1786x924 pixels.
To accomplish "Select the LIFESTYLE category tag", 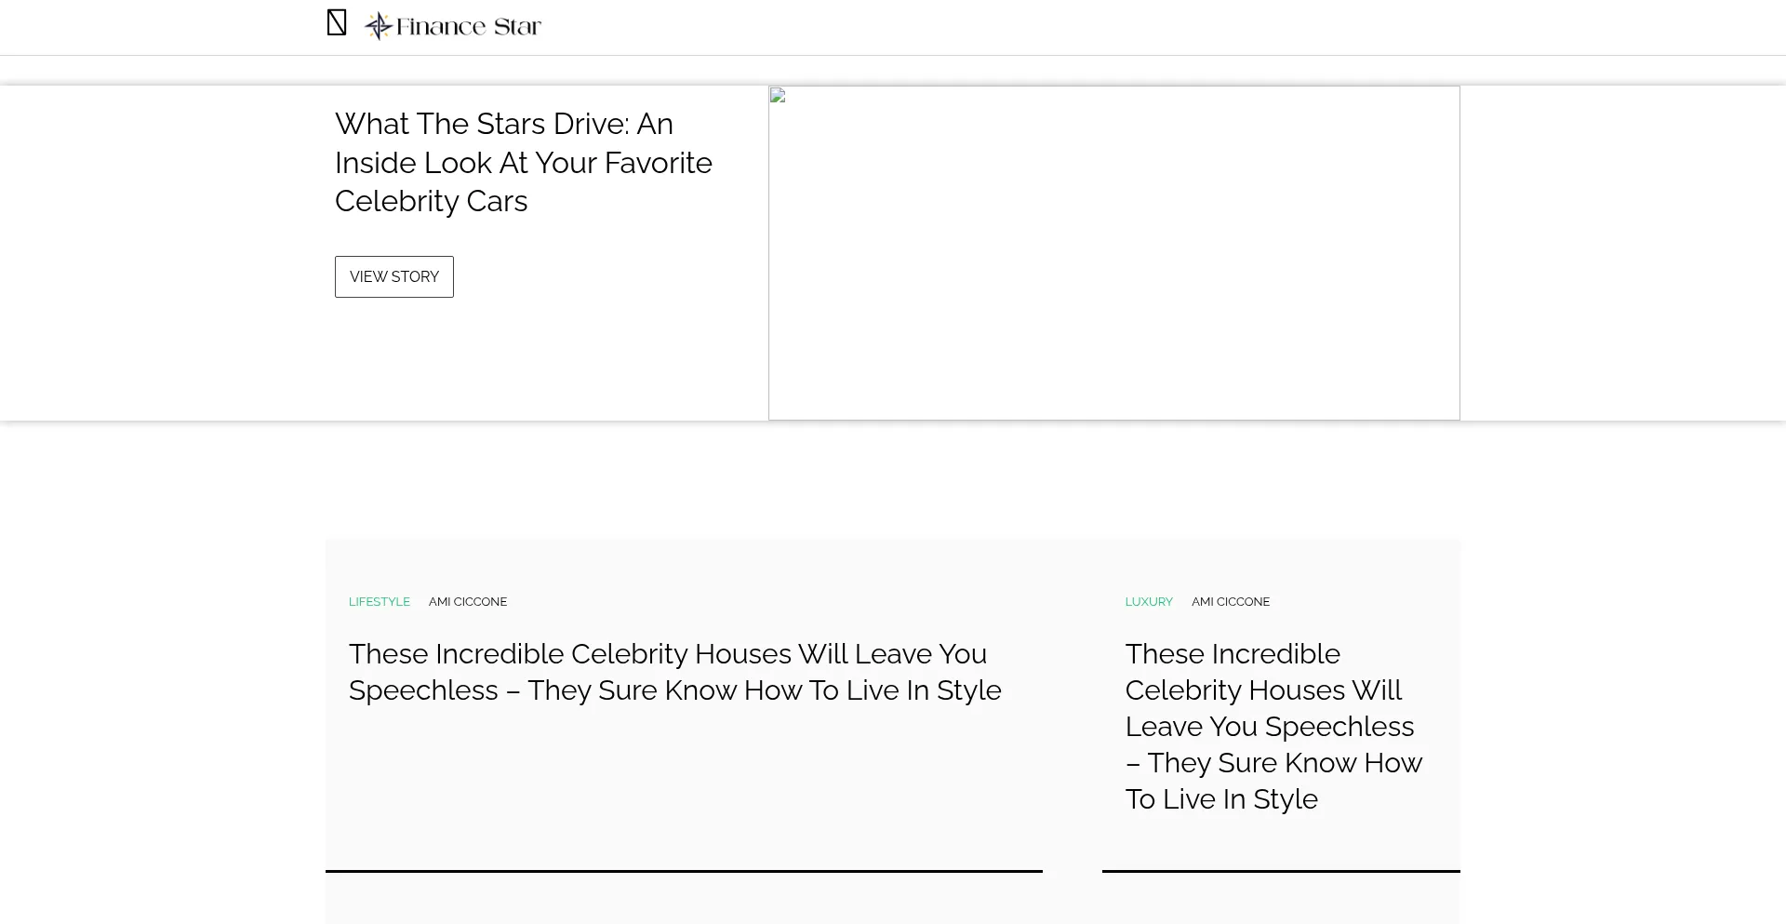I will coord(379,602).
